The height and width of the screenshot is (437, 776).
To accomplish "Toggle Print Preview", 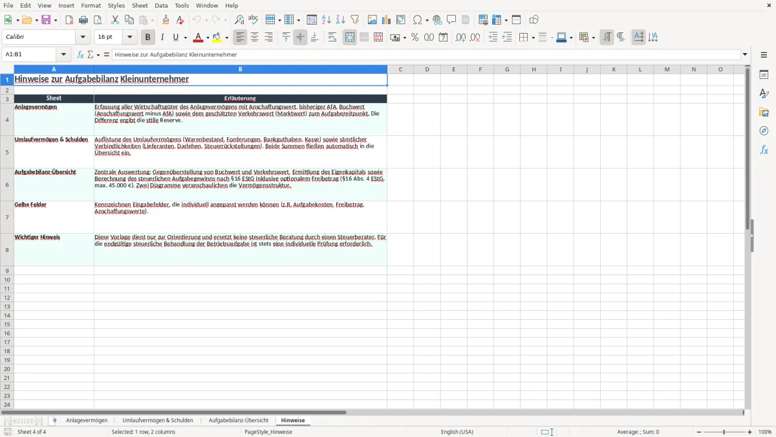I will [98, 20].
